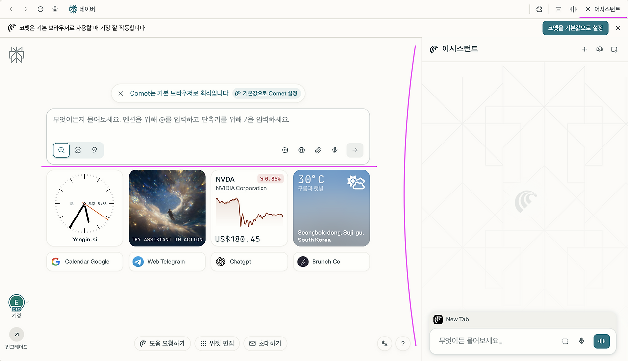The height and width of the screenshot is (361, 628).
Task: Open the extensions puzzle icon in the top bar
Action: tap(539, 9)
